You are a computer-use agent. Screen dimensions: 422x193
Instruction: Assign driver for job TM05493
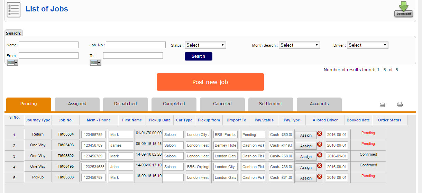click(x=306, y=146)
